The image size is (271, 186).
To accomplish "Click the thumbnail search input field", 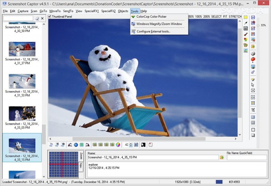I will coord(18,18).
